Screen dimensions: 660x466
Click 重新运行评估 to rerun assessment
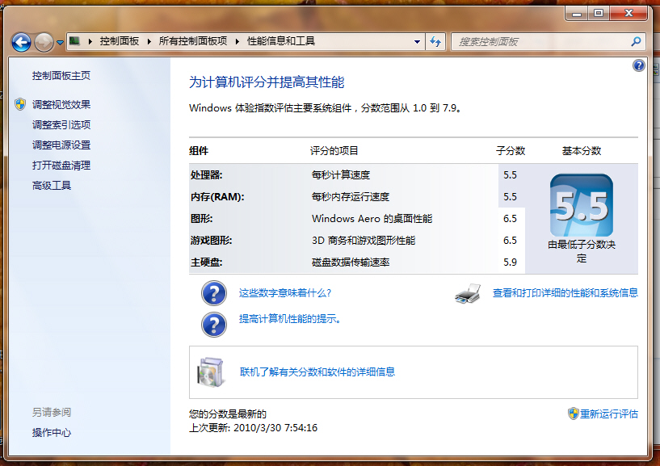(608, 414)
